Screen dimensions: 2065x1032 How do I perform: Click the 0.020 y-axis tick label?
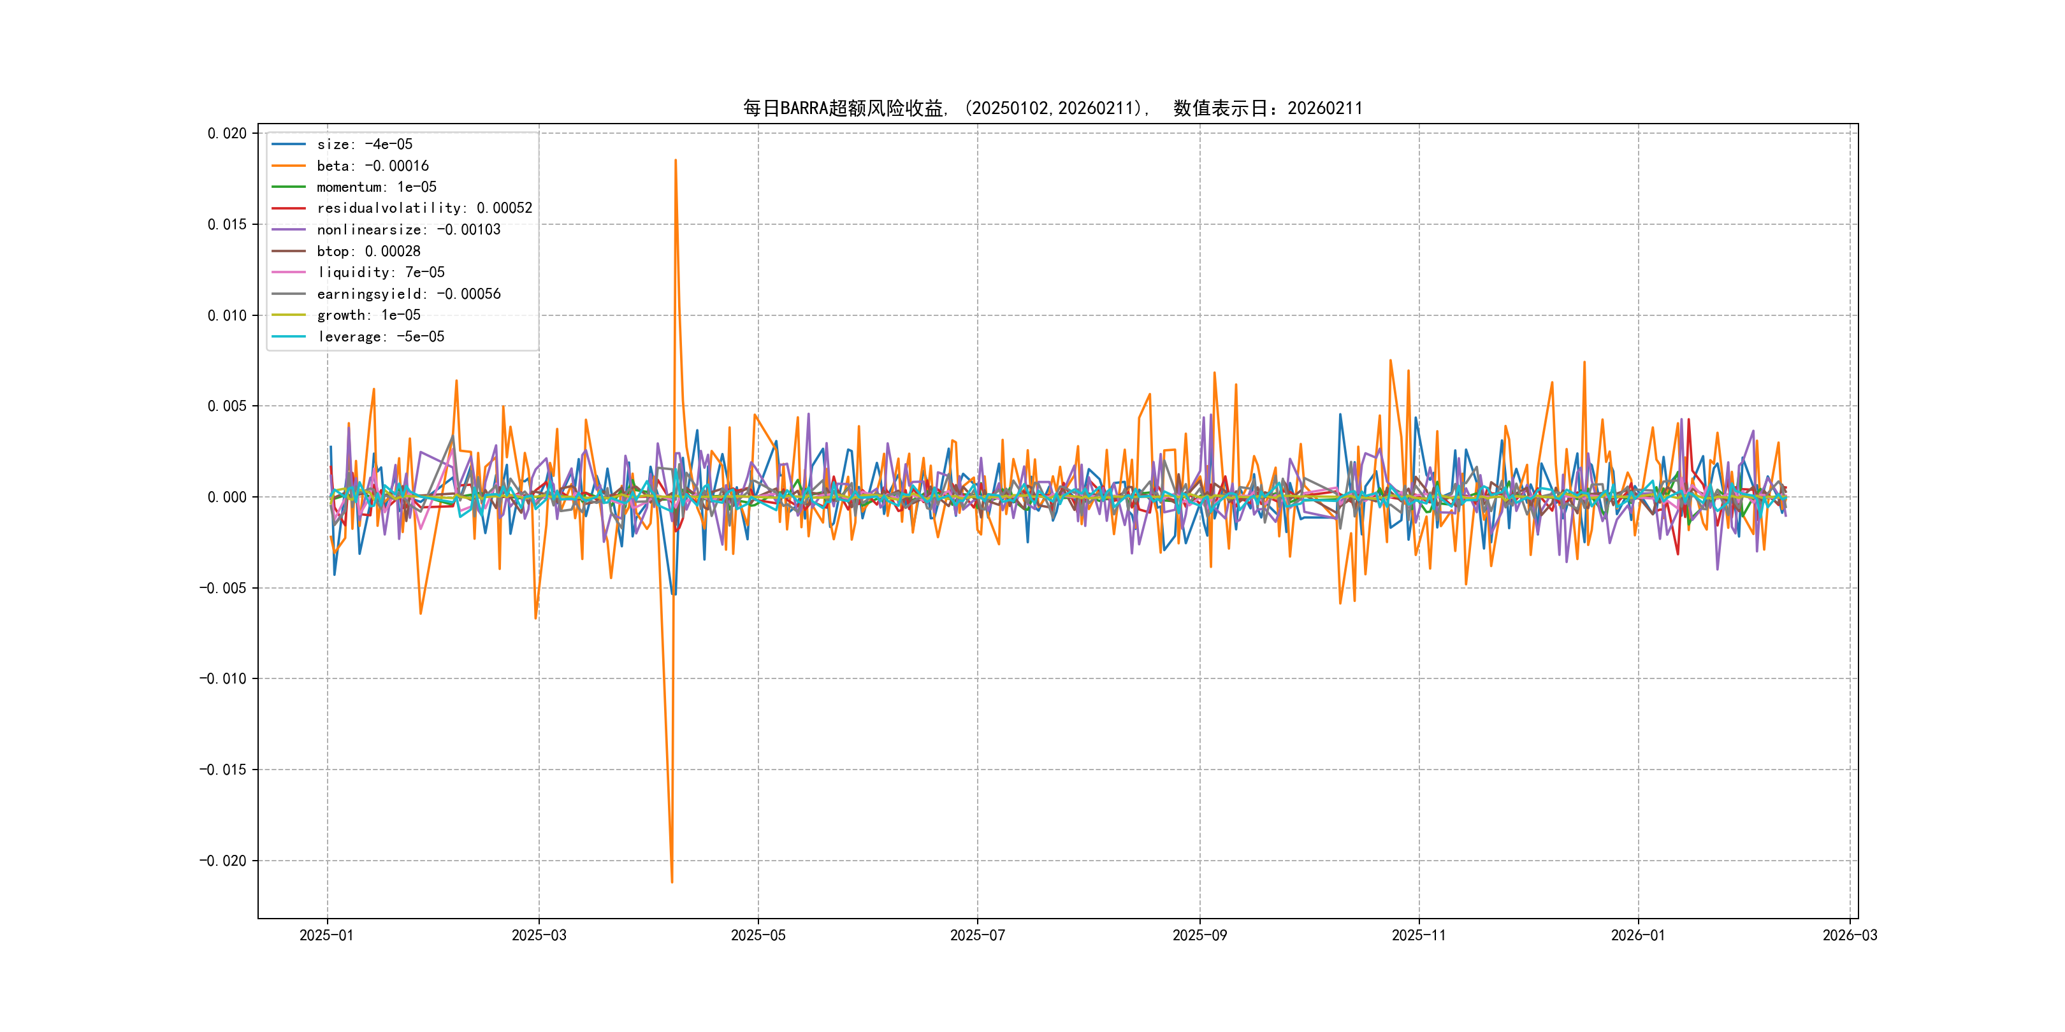point(227,133)
